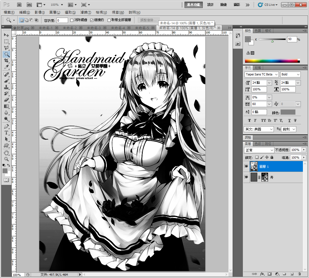309x278 pixels.
Task: Open the 正常 blend mode dropdown
Action: click(259, 150)
